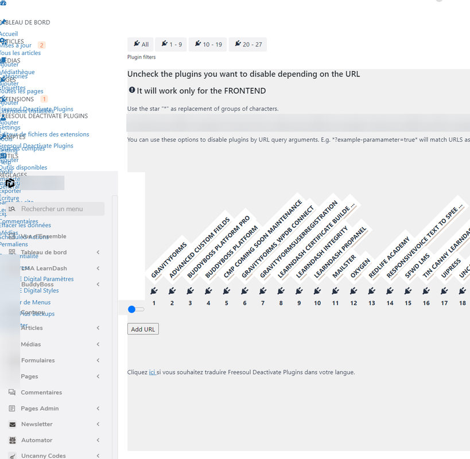
Task: Open the ici translation link
Action: 152,372
